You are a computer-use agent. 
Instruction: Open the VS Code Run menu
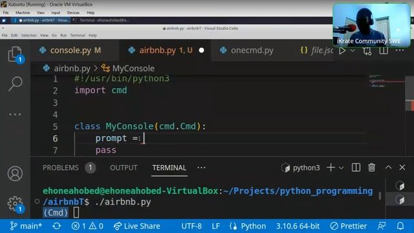63,35
